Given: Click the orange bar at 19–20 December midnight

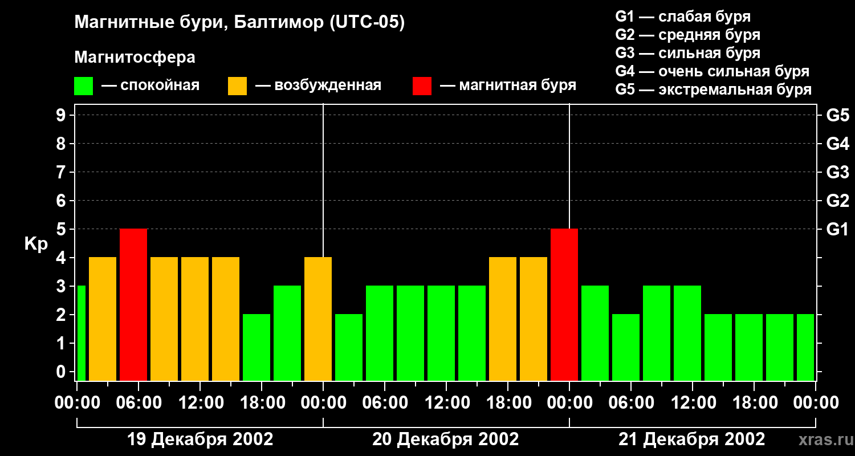Looking at the screenshot, I should coord(318,319).
